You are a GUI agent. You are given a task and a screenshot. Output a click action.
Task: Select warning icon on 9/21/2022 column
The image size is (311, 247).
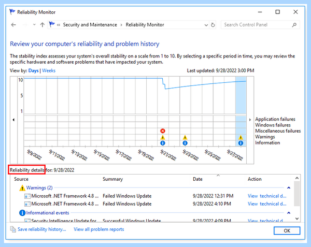[163, 137]
